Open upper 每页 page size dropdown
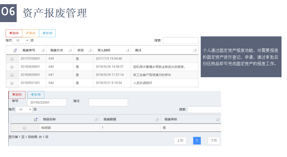Viewport: 287px width, 157px height. [21, 41]
